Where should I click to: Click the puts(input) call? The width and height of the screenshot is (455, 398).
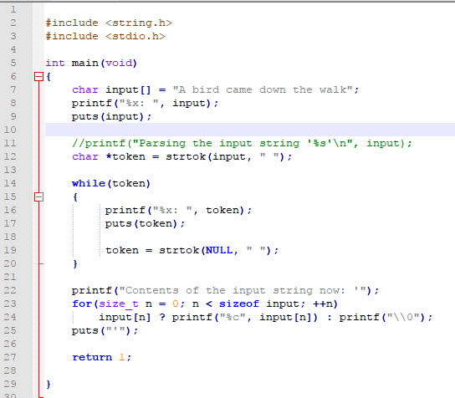(108, 116)
